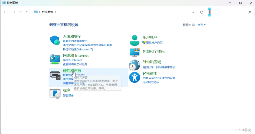Open the 系统和安全 category link

coord(72,37)
